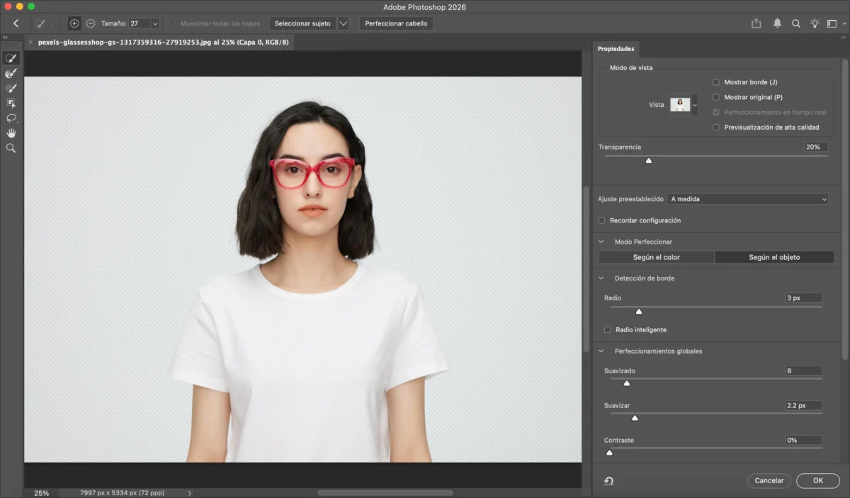Screen dimensions: 850x498
Task: Open the Vista thumbnail dropdown
Action: click(694, 105)
